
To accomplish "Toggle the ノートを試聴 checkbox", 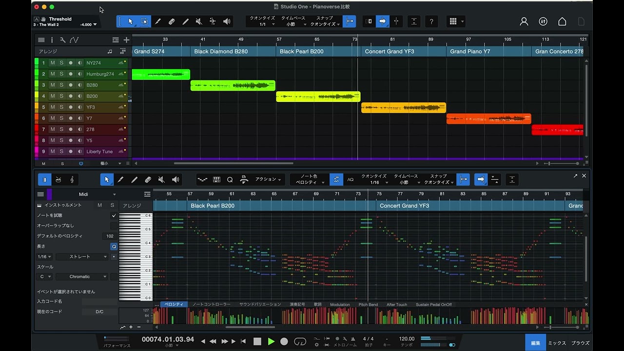I will [114, 215].
